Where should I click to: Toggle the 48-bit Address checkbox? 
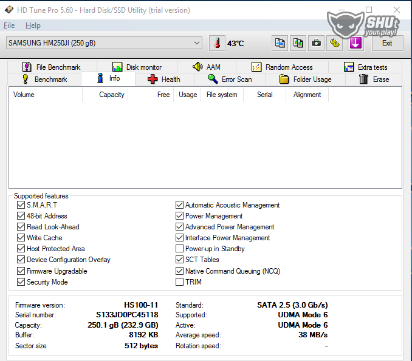tap(21, 216)
